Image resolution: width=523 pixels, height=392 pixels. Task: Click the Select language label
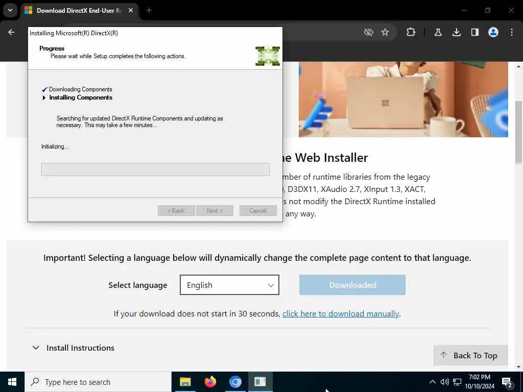138,285
